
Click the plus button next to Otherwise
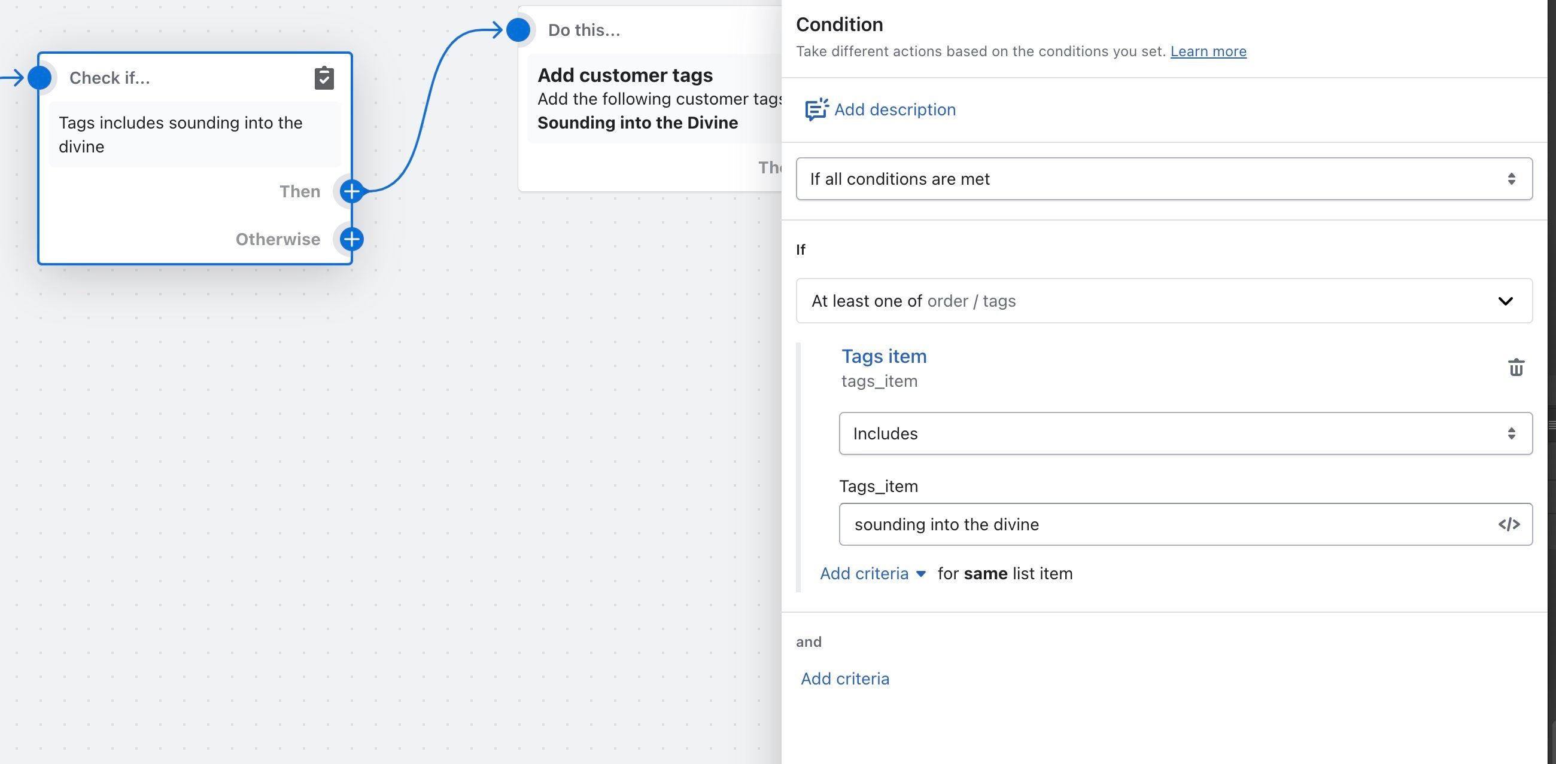point(351,239)
